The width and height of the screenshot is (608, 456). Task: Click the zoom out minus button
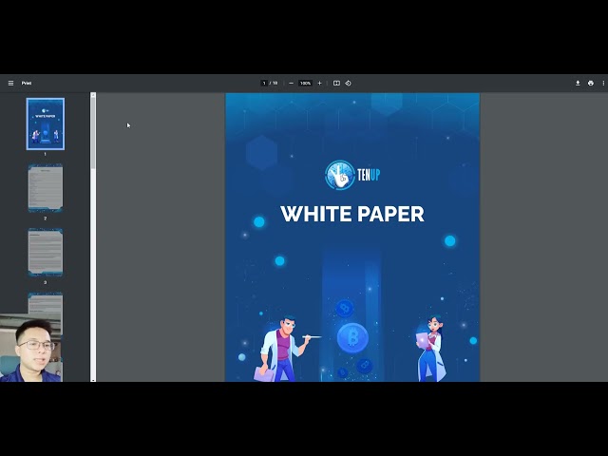tap(292, 83)
